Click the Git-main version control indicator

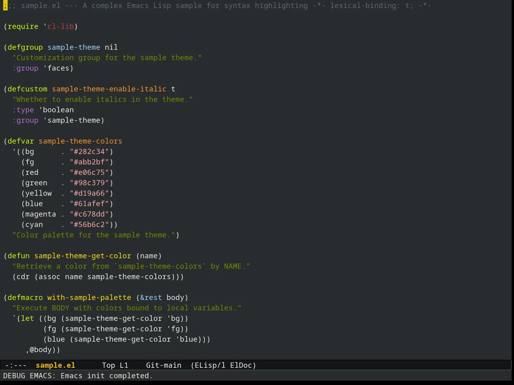[164, 365]
